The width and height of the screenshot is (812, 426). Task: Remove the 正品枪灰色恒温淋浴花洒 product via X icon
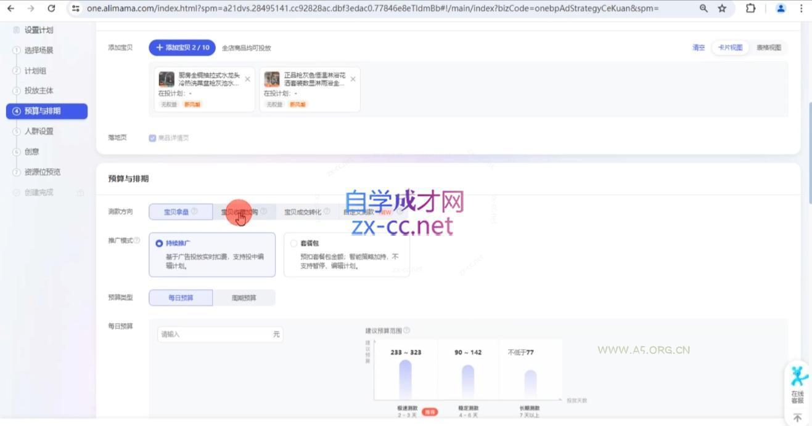[x=353, y=79]
